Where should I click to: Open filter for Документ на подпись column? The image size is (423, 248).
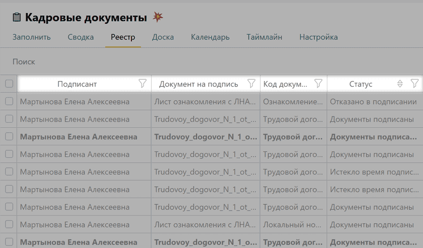click(x=251, y=84)
